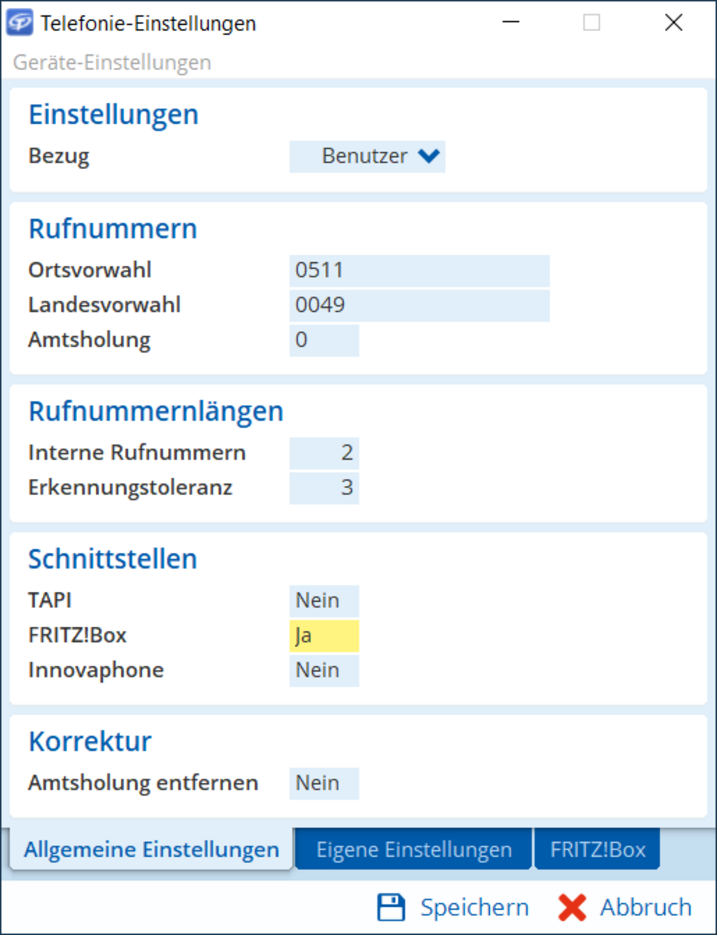Click the blue chevron next to Benutzer
Viewport: 717px width, 935px height.
coord(428,156)
